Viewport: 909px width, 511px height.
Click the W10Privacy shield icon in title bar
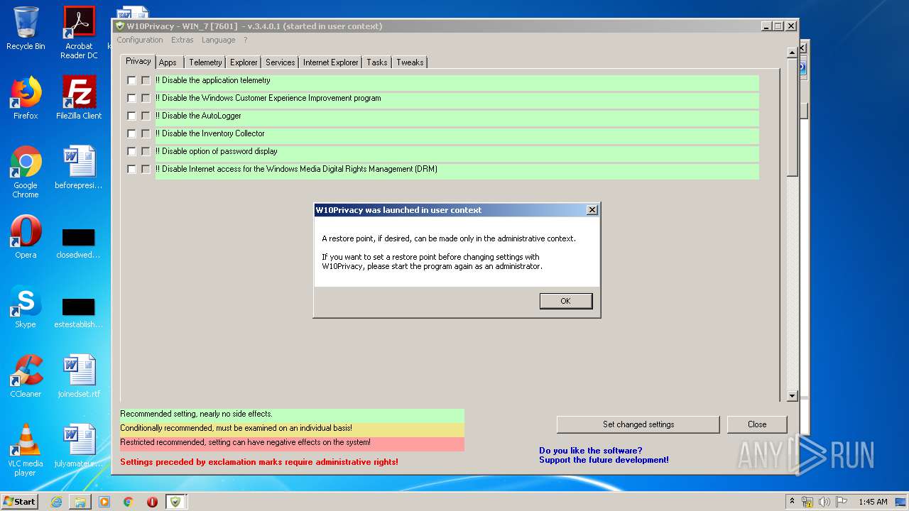point(120,26)
